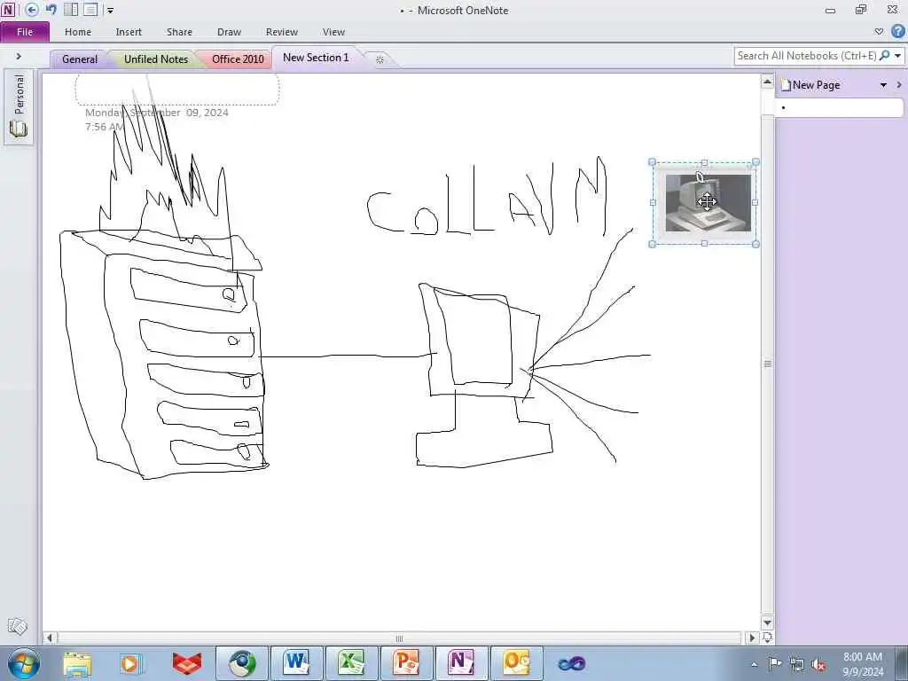Click the scroll-down-by-half-page icon at the bottom corner
908x681 pixels.
[x=767, y=638]
